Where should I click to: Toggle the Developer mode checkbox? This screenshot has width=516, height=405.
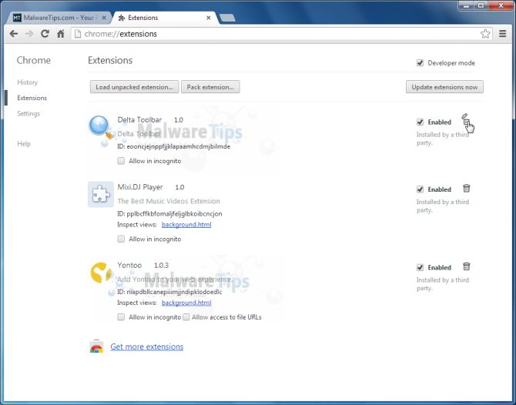pyautogui.click(x=420, y=63)
